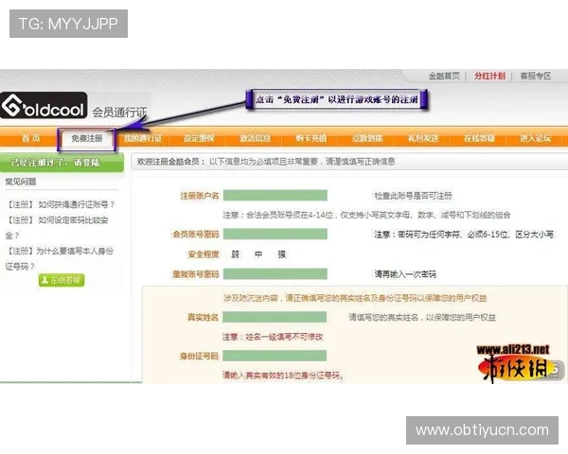Select the 免费注册 navigation tab
The image size is (568, 454).
click(x=86, y=138)
